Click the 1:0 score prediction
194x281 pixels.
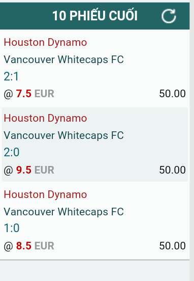[x=12, y=228]
